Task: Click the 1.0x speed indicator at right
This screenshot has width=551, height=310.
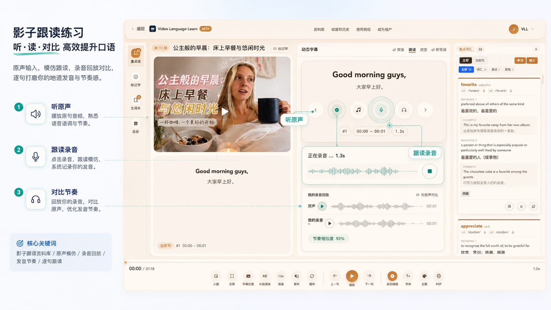Action: pos(537,269)
